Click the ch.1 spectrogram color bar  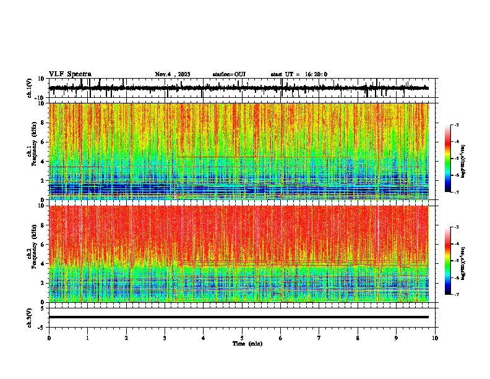click(x=447, y=159)
